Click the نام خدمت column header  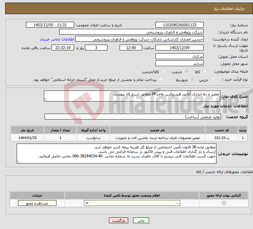pos(157,130)
